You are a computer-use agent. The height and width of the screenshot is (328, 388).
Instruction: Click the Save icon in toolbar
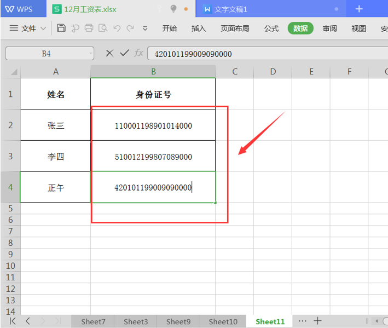pyautogui.click(x=61, y=28)
